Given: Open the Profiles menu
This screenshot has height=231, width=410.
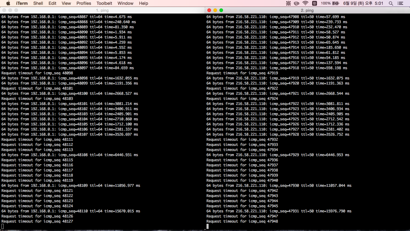Looking at the screenshot, I should 84,3.
